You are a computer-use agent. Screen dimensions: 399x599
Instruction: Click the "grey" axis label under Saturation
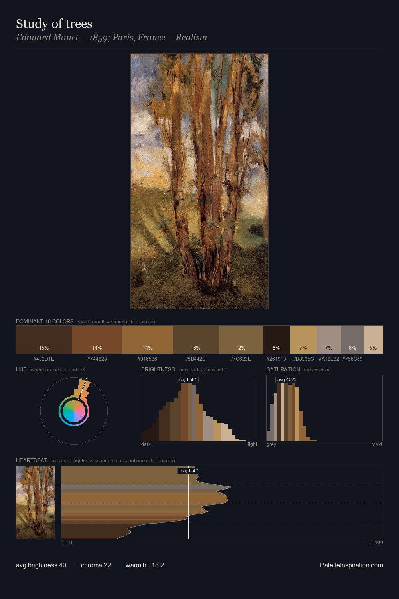pos(271,444)
